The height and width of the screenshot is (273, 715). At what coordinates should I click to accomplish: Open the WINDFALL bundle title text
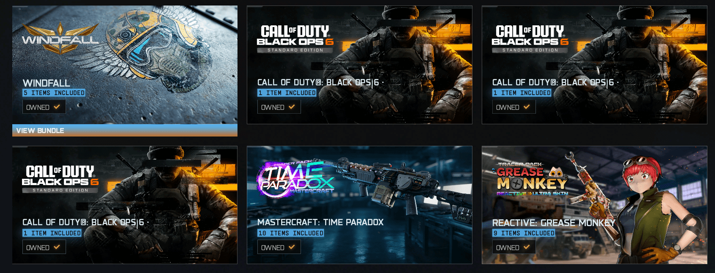[47, 83]
